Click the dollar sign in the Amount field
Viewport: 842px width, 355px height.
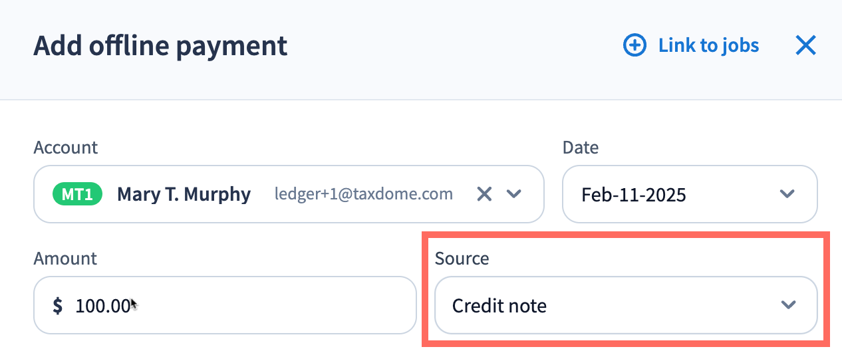[58, 306]
